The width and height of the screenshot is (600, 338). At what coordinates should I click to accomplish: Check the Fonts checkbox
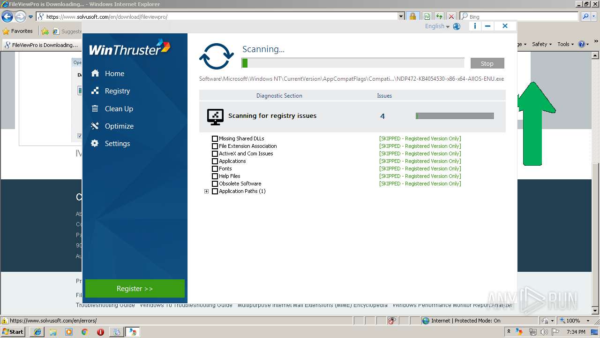[215, 169]
